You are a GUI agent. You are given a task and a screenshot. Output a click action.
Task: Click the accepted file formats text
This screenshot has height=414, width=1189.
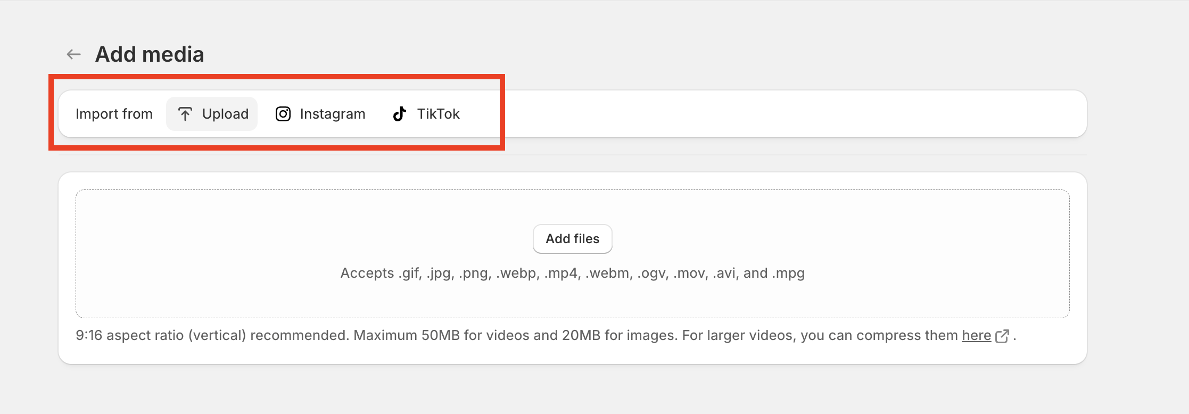pyautogui.click(x=573, y=273)
